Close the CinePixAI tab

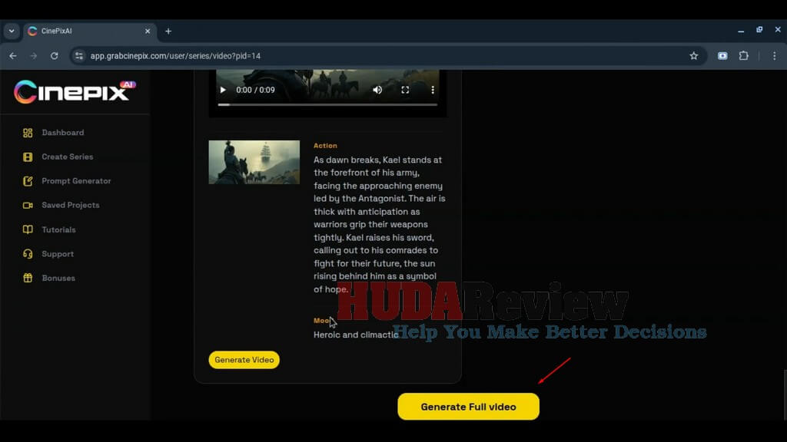148,31
